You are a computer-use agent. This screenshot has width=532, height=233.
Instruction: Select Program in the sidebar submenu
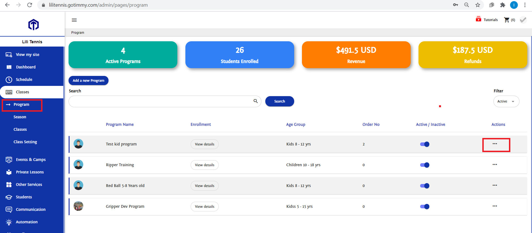point(22,105)
